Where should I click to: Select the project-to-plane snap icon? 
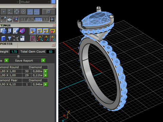pos(16,19)
